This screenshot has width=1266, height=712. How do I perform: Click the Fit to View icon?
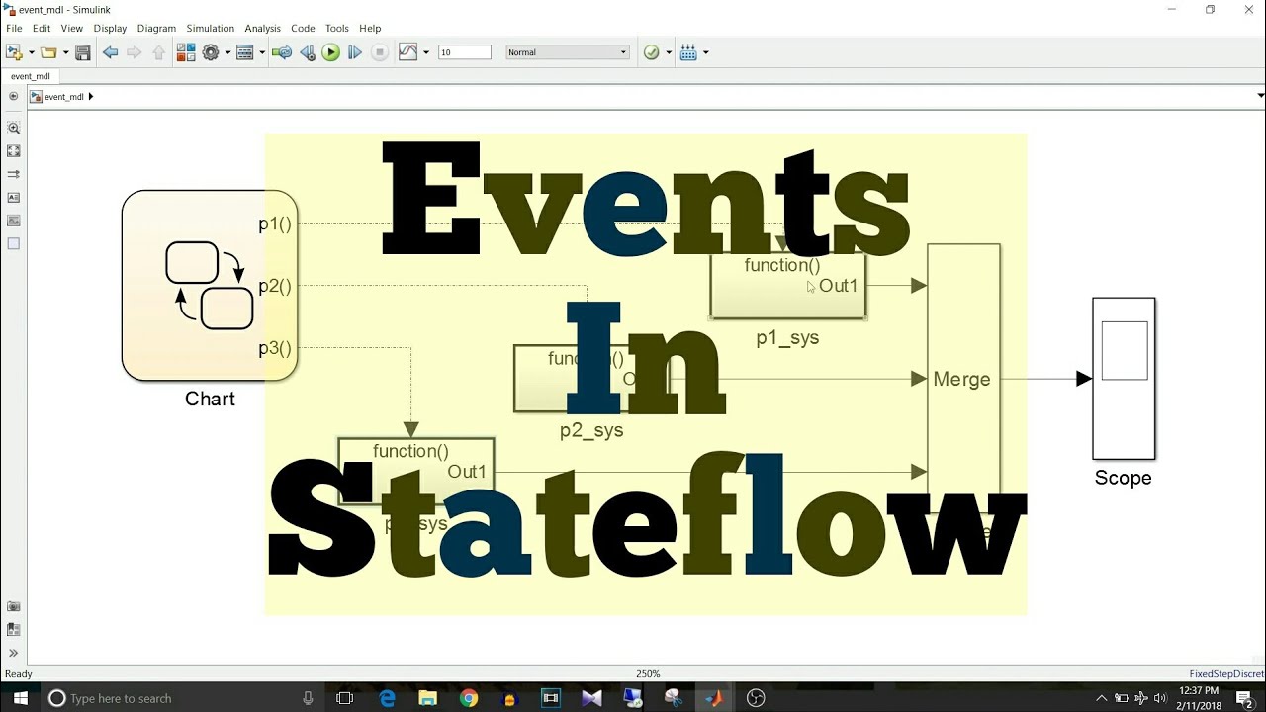point(14,151)
